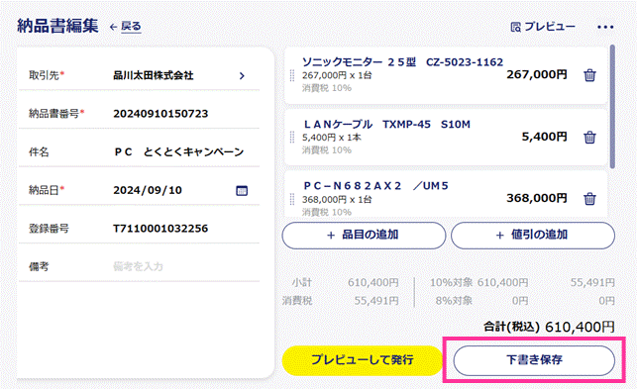The height and width of the screenshot is (389, 637).
Task: Click the 10%対象 label
Action: click(451, 283)
